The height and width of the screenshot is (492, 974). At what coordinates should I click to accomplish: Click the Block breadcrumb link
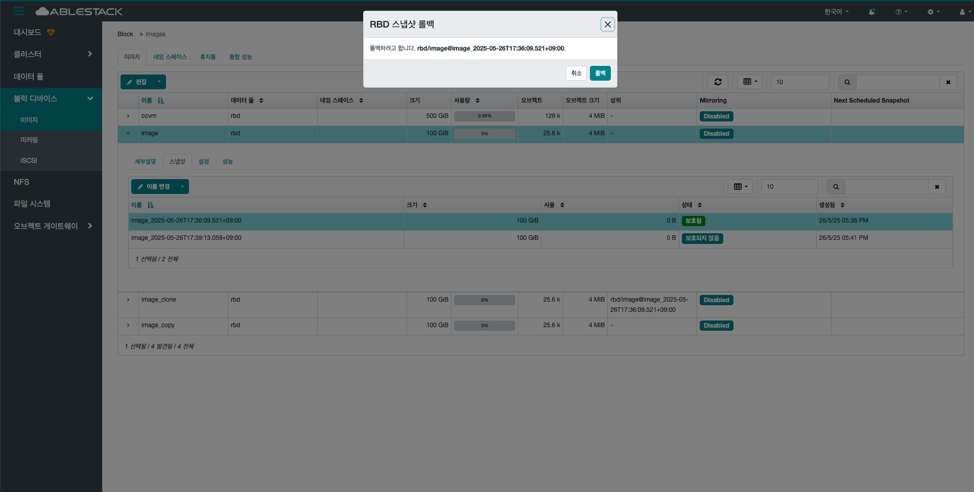click(x=125, y=34)
